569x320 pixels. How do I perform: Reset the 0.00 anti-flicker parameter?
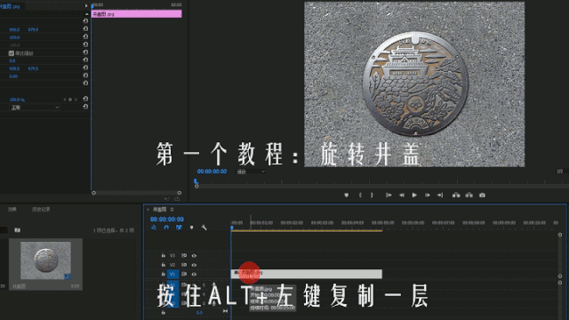coord(85,76)
